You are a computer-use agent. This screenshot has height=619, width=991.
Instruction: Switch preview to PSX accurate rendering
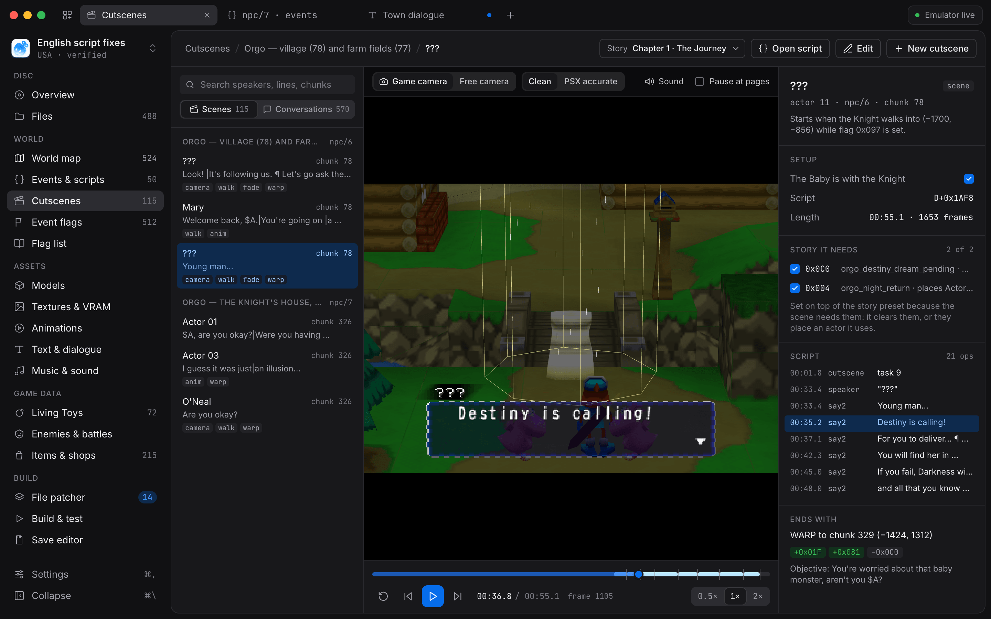click(590, 82)
